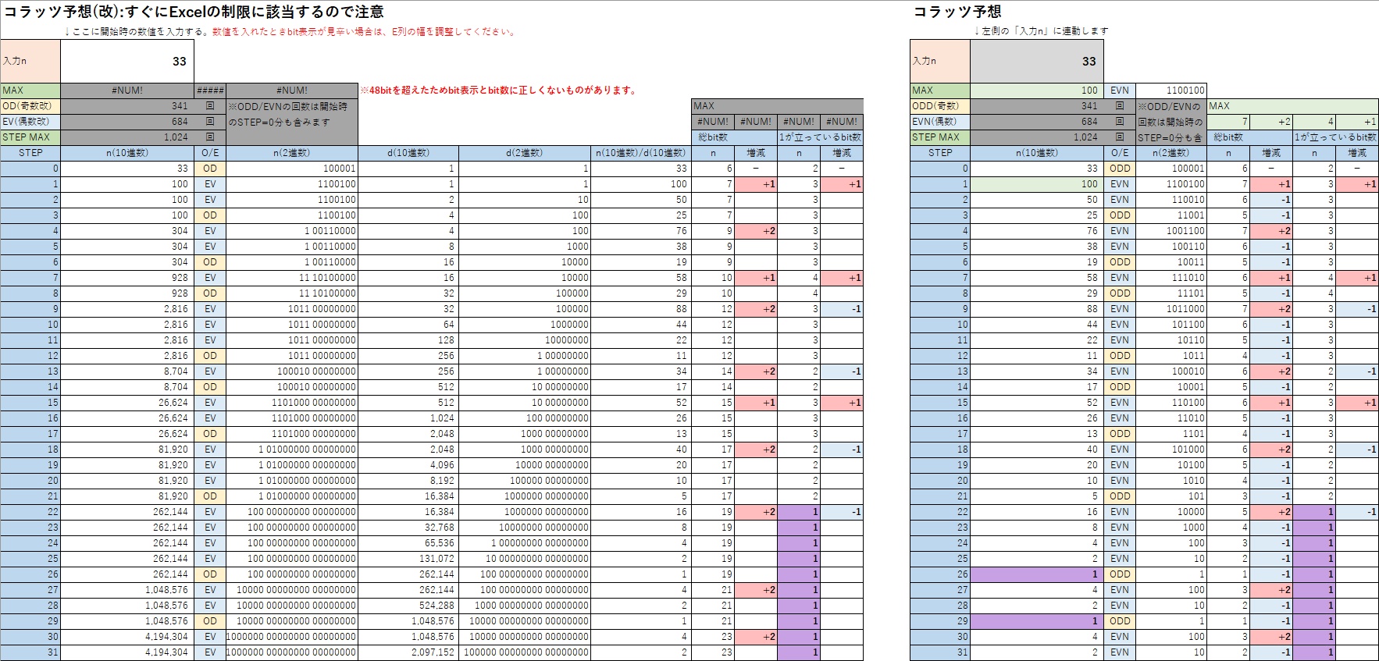Click the red note starting ※48bitを超えたため

point(498,91)
